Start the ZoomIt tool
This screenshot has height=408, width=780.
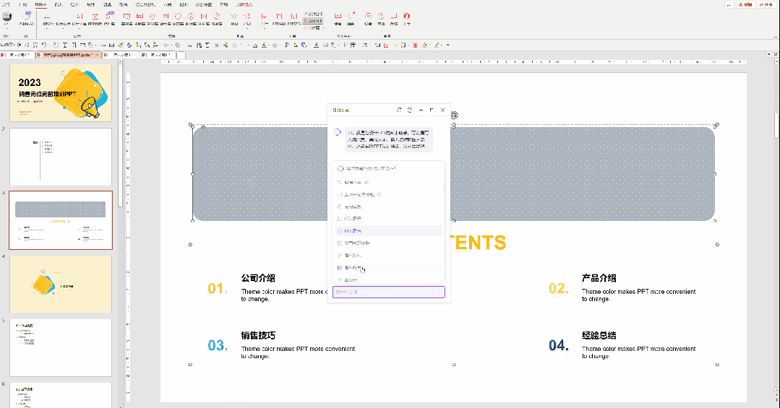[x=313, y=21]
